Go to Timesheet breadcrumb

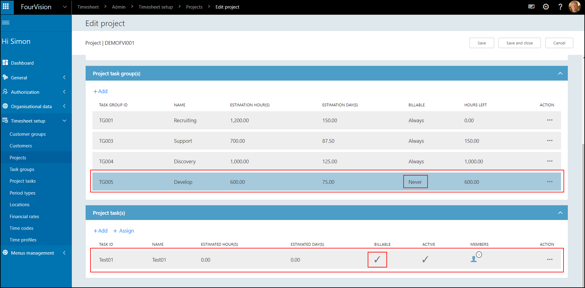[x=88, y=7]
